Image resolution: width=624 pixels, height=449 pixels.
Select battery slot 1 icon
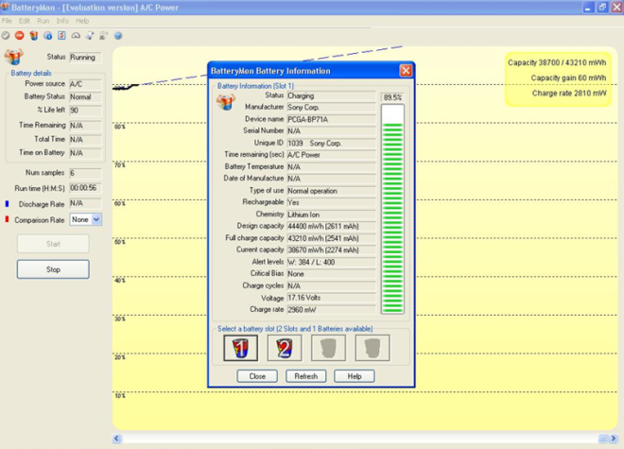tap(240, 349)
